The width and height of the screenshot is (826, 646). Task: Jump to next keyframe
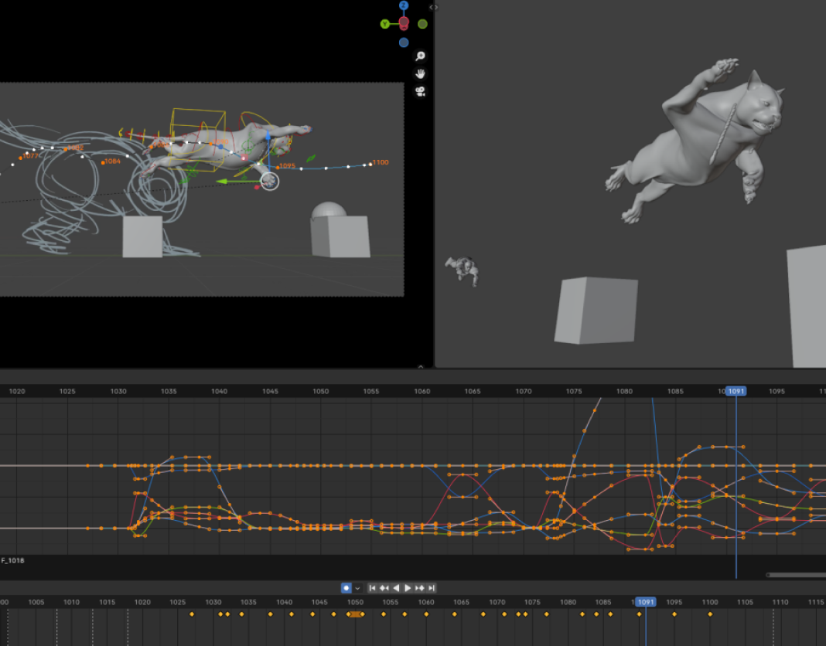[420, 588]
